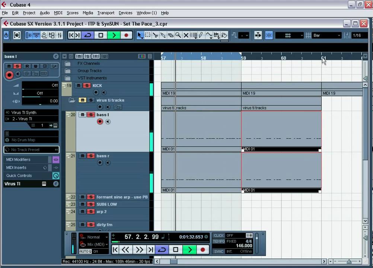Open the Grid type Bar dropdown

pyautogui.click(x=326, y=35)
